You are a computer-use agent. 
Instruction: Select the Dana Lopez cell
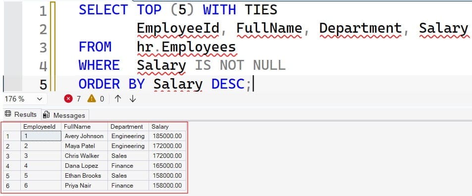click(84, 166)
